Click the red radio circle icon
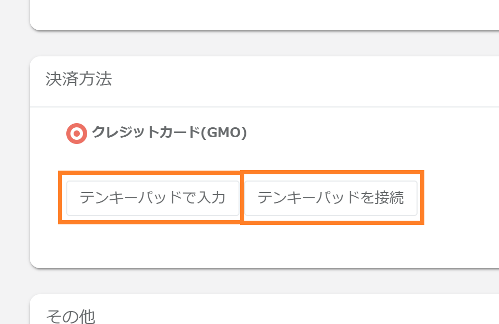Screen dimensions: 499x324 77,134
